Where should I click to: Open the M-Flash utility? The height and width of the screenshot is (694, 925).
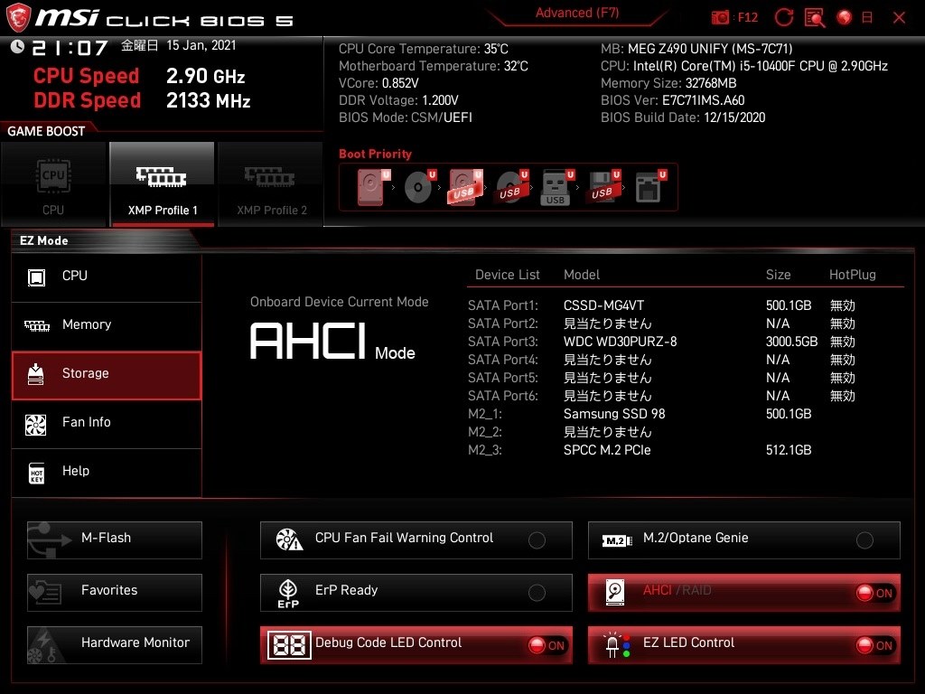115,540
